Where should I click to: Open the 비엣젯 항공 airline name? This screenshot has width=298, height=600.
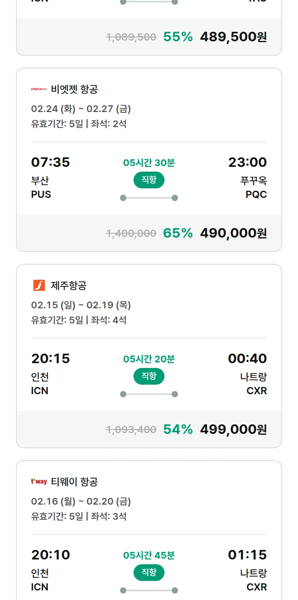pyautogui.click(x=74, y=89)
